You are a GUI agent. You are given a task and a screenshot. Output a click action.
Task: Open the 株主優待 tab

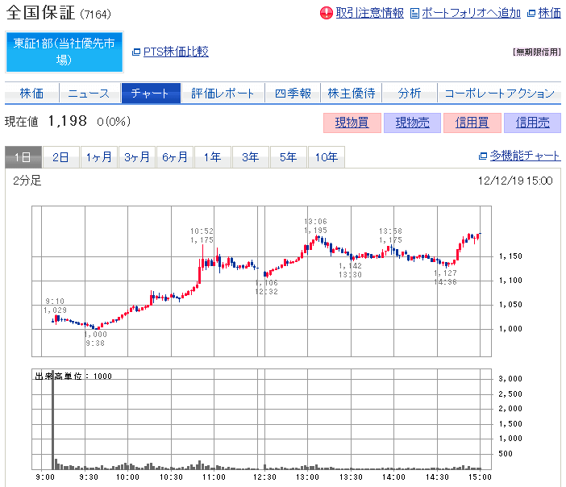[x=351, y=94]
